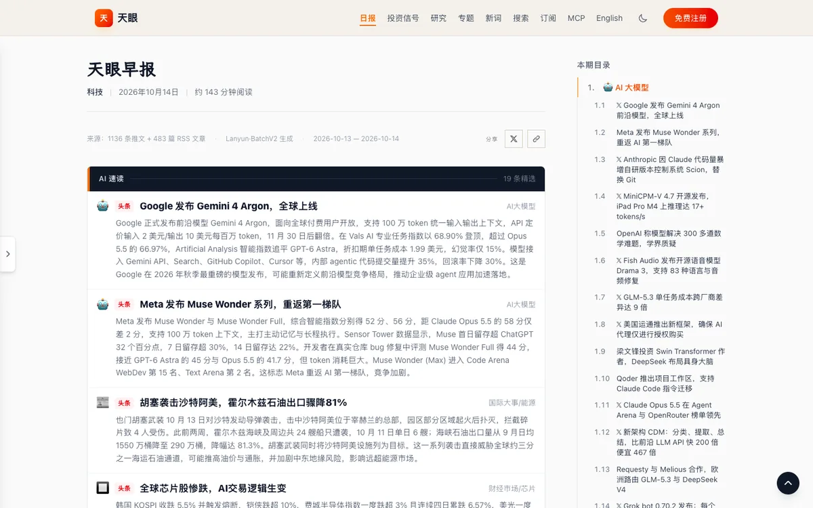Click the date 2026年10月14日

148,92
